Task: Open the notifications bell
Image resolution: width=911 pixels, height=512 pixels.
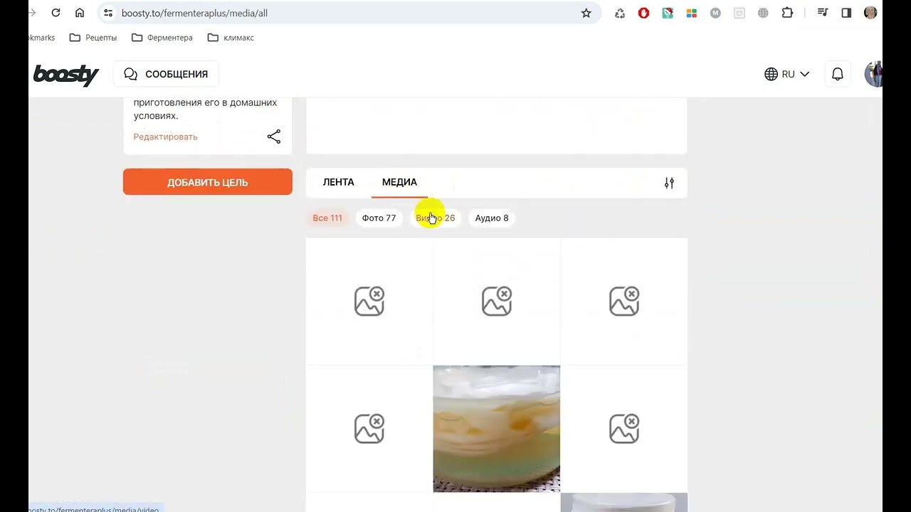Action: [x=838, y=74]
